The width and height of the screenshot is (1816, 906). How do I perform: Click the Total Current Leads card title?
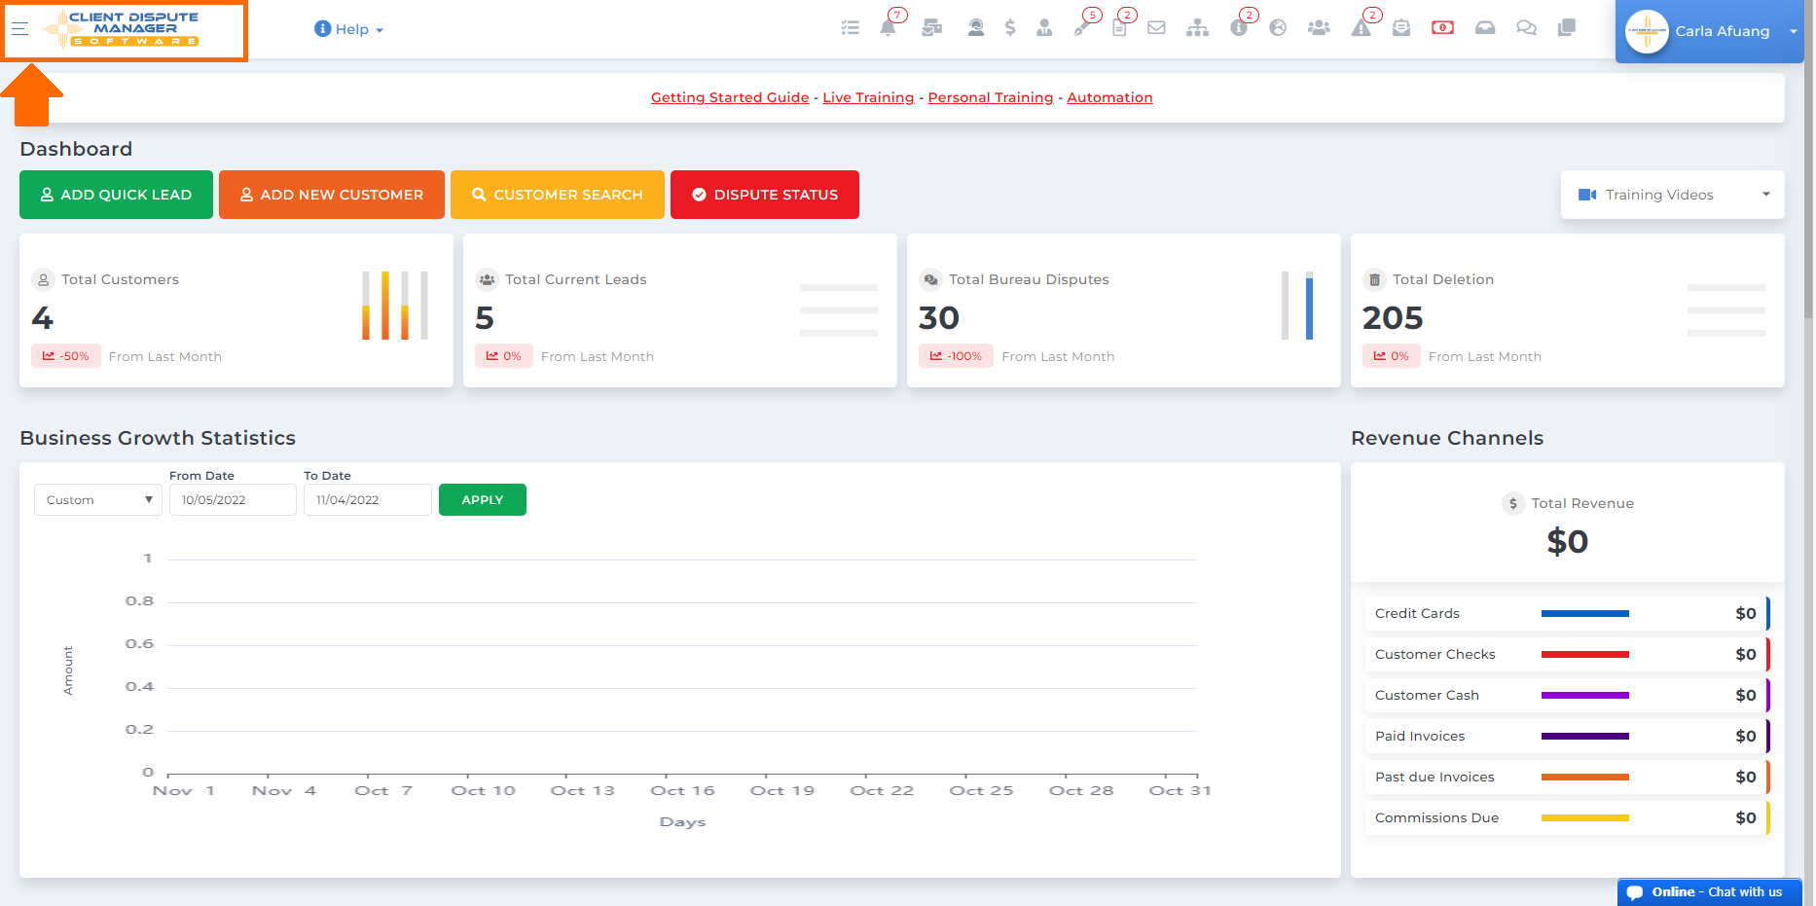(x=575, y=279)
